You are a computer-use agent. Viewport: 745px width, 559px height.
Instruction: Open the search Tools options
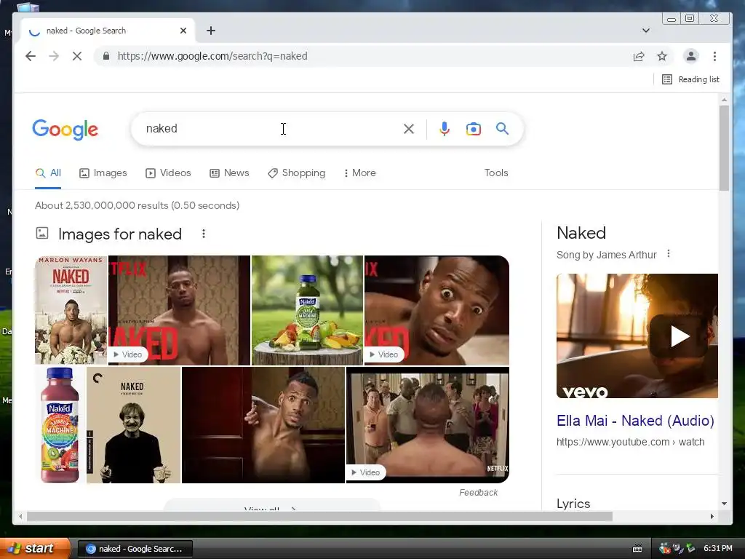(x=496, y=173)
